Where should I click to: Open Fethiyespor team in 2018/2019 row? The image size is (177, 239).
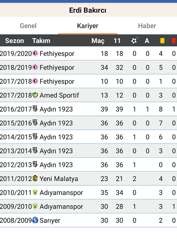[x=57, y=68]
